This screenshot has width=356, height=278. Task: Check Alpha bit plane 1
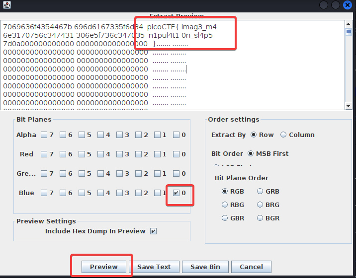coord(157,135)
